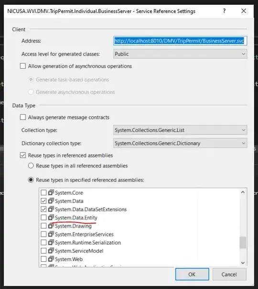Viewport: 258px width, 289px height.
Task: Expand the Collection type combo box
Action: tap(180, 130)
